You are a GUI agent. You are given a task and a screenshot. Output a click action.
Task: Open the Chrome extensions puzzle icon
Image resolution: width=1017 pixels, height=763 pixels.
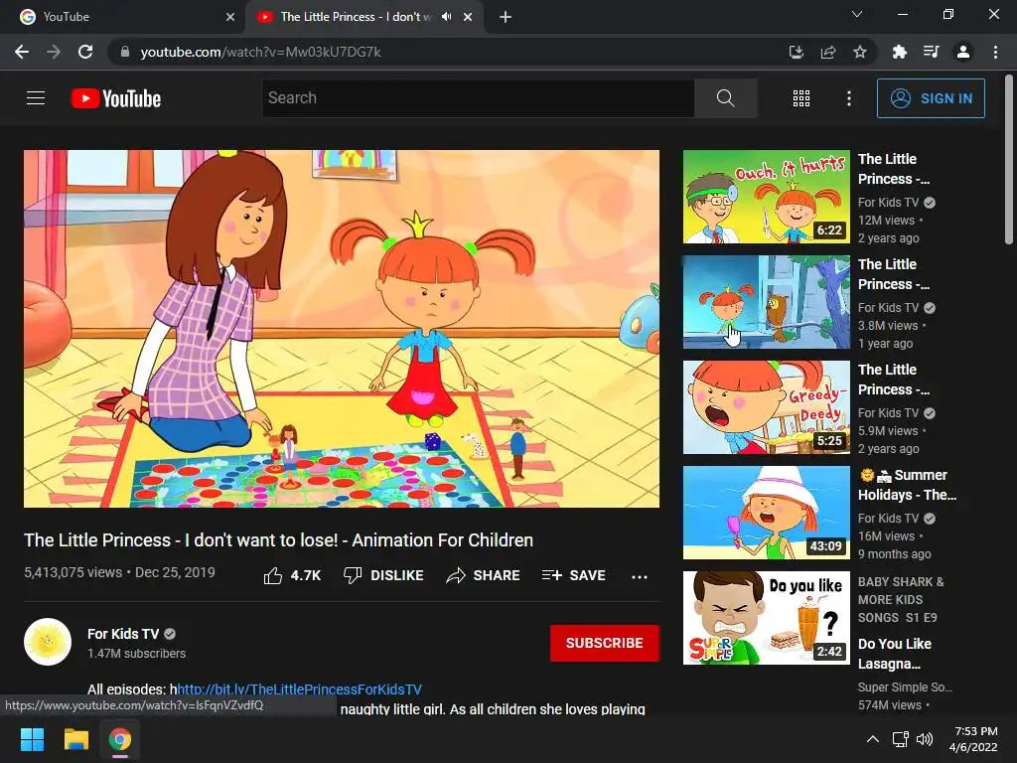click(899, 52)
